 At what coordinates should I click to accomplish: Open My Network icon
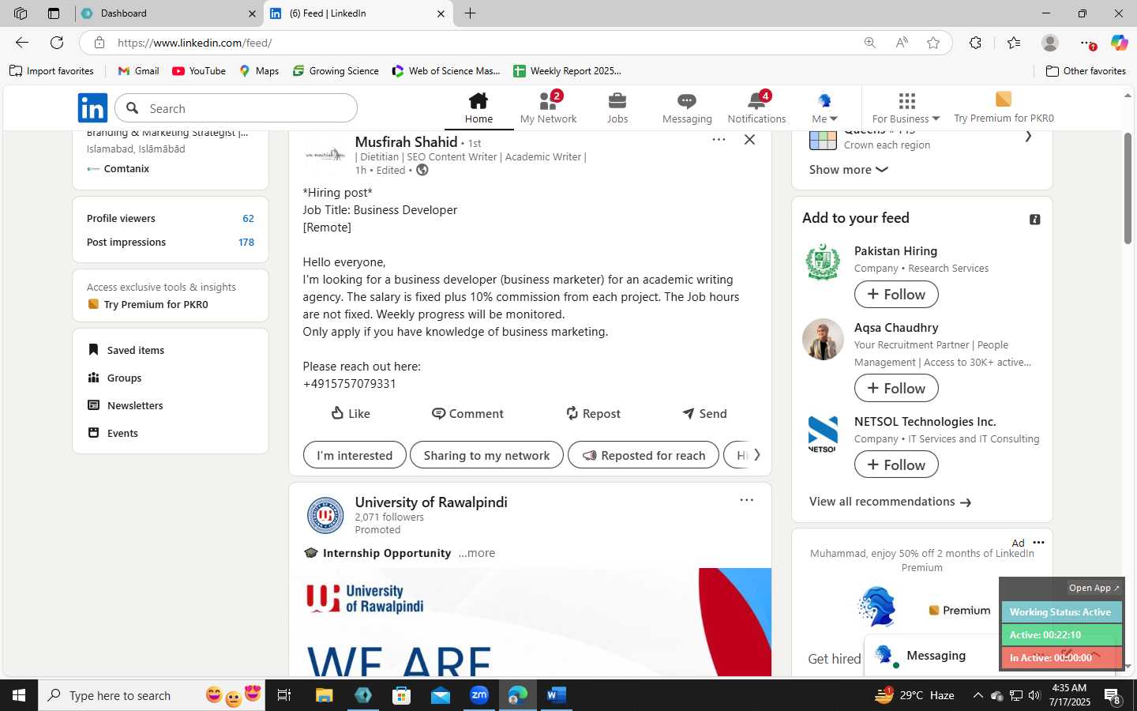tap(548, 101)
